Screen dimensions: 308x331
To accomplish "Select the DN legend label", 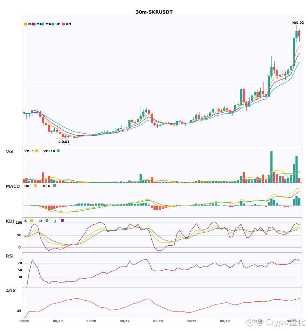I will pos(68,24).
